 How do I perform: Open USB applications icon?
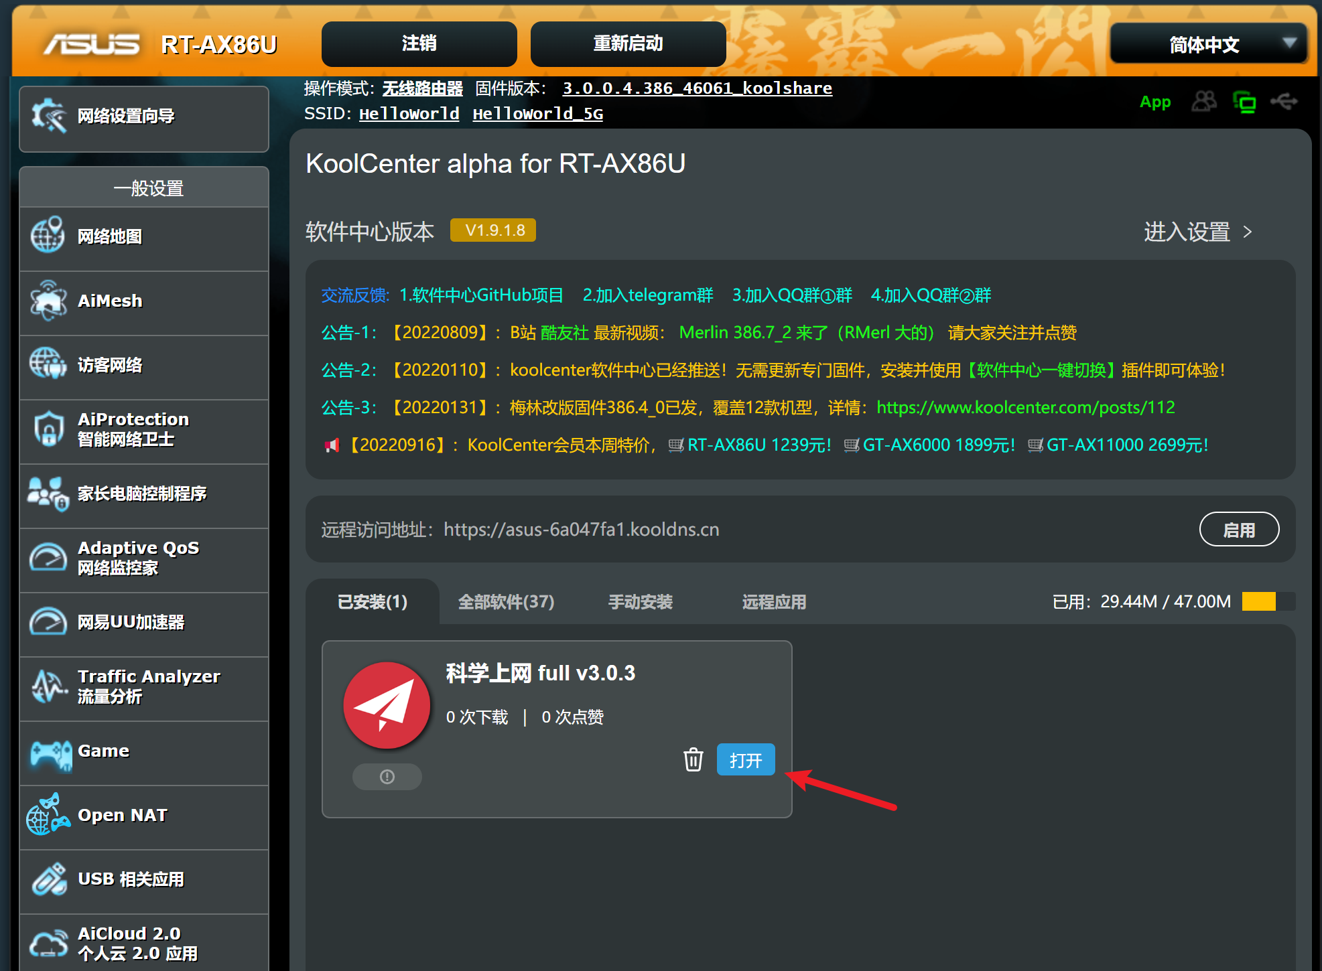(x=48, y=879)
